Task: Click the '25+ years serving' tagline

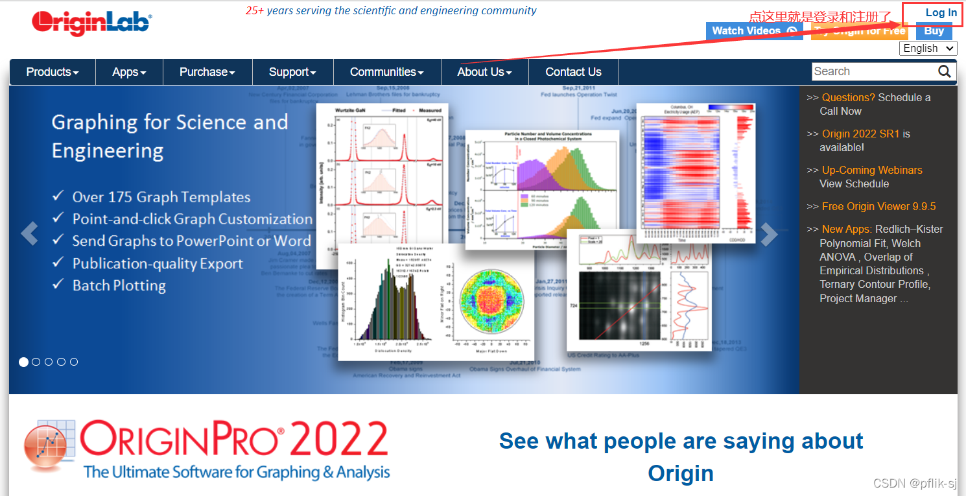Action: point(391,10)
